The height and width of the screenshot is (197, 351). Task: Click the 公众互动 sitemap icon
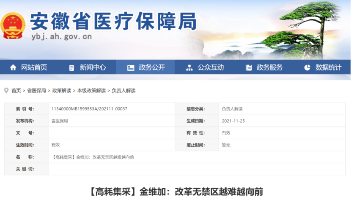coord(189,67)
